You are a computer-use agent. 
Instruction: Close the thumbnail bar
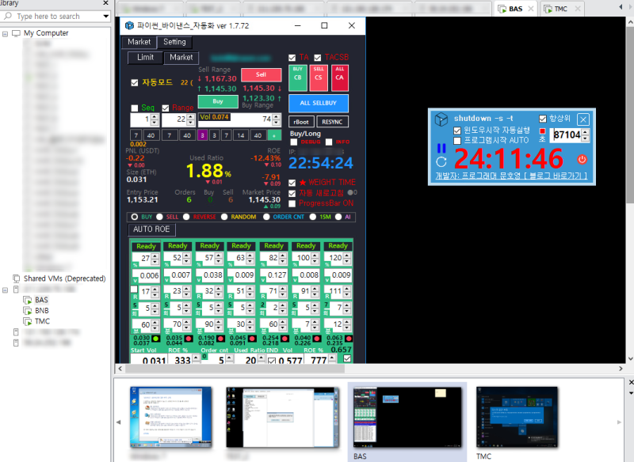pos(631,382)
